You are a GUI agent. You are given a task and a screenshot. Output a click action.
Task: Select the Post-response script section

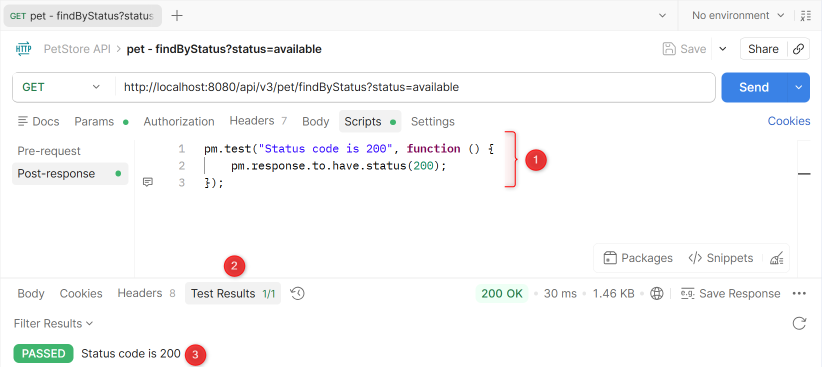click(x=70, y=173)
